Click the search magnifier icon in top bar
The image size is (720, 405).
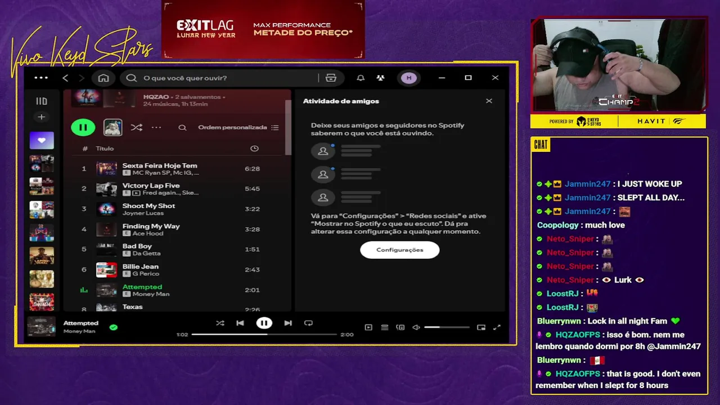tap(132, 78)
